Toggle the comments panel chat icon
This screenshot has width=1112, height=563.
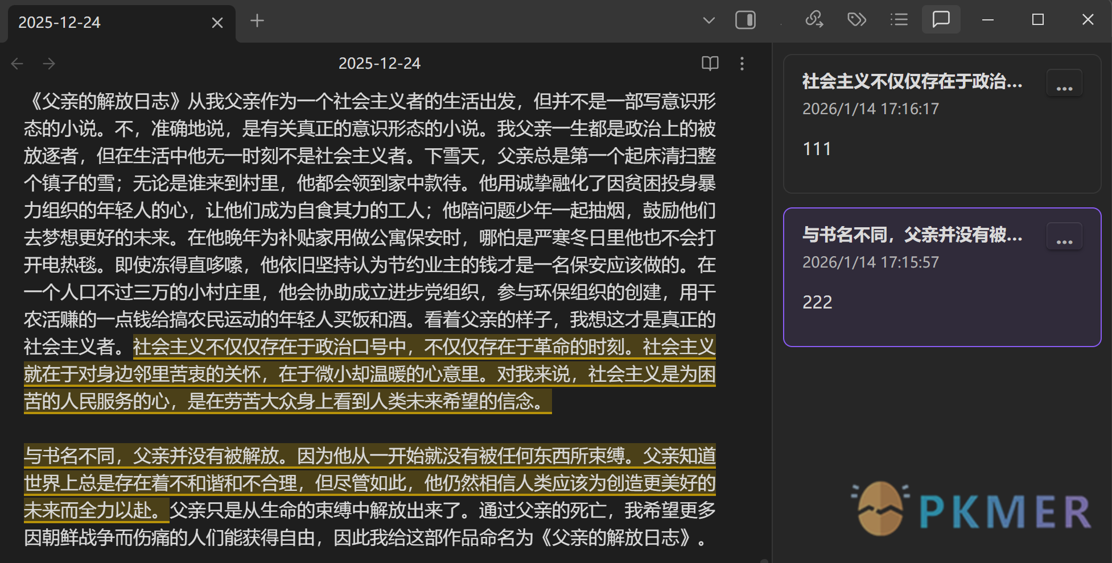pos(941,20)
